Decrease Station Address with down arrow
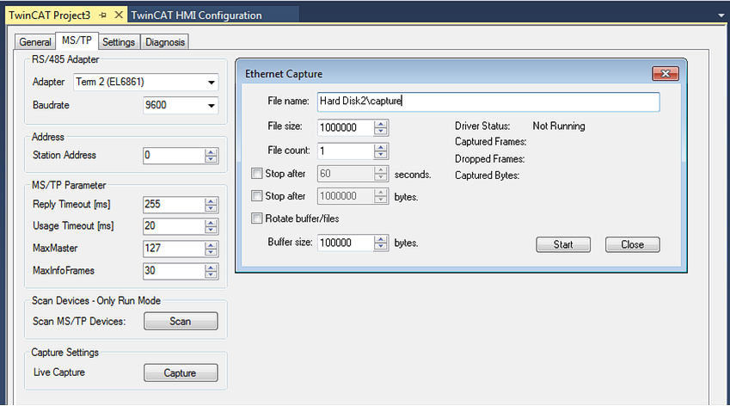 coord(212,159)
